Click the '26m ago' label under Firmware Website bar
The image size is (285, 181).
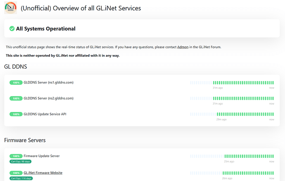point(227,179)
